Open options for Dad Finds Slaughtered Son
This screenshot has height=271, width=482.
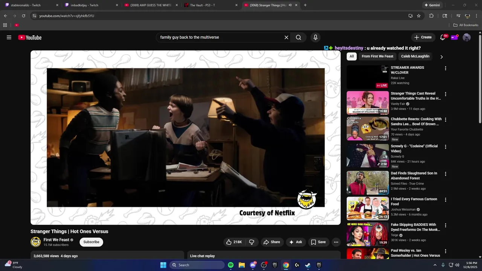pyautogui.click(x=445, y=174)
